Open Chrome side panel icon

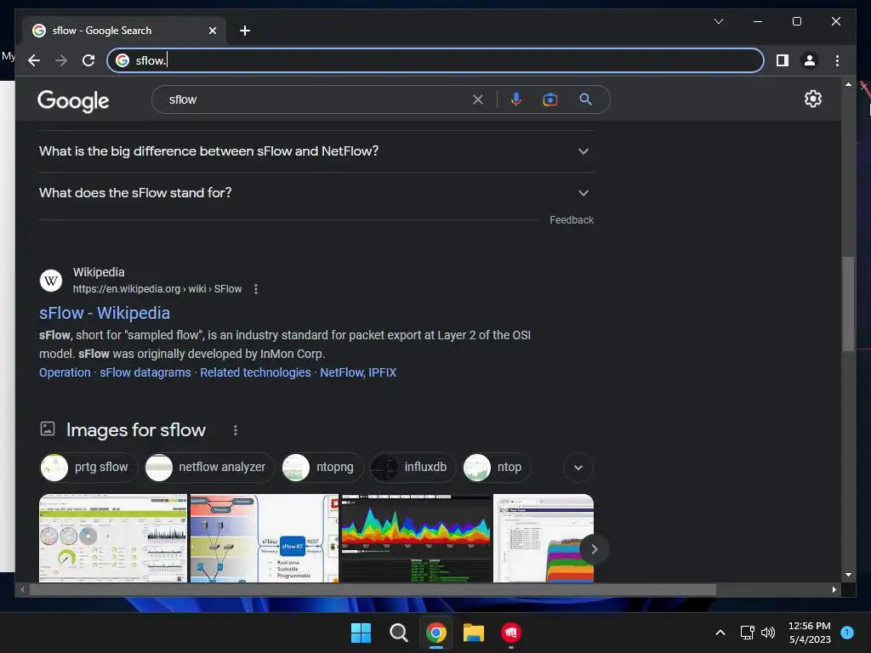click(783, 60)
